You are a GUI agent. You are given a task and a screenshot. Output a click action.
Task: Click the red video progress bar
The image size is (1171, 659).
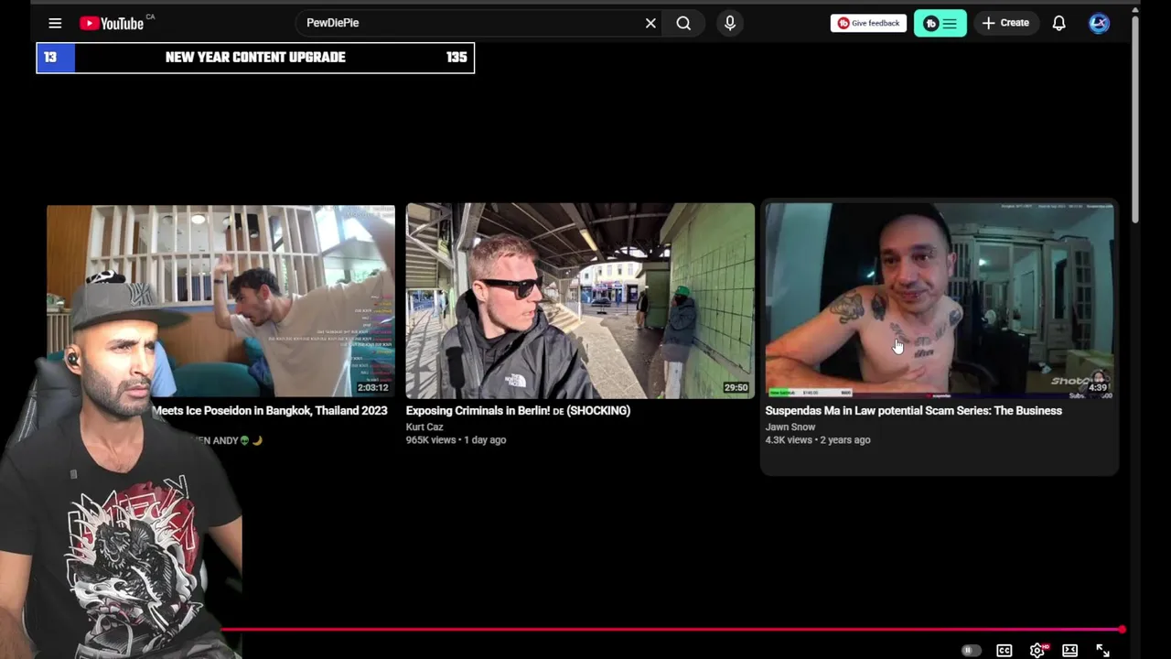pyautogui.click(x=672, y=629)
